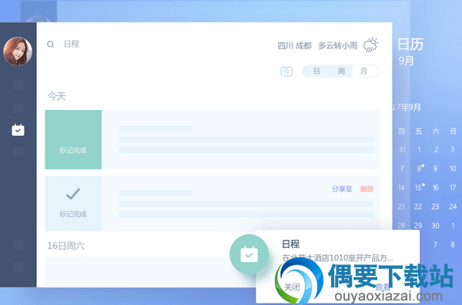The image size is (462, 305).
Task: Select date 17 in the calendar
Action: (x=453, y=187)
